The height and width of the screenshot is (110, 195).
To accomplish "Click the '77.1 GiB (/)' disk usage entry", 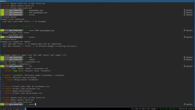I will [x=136, y=109].
